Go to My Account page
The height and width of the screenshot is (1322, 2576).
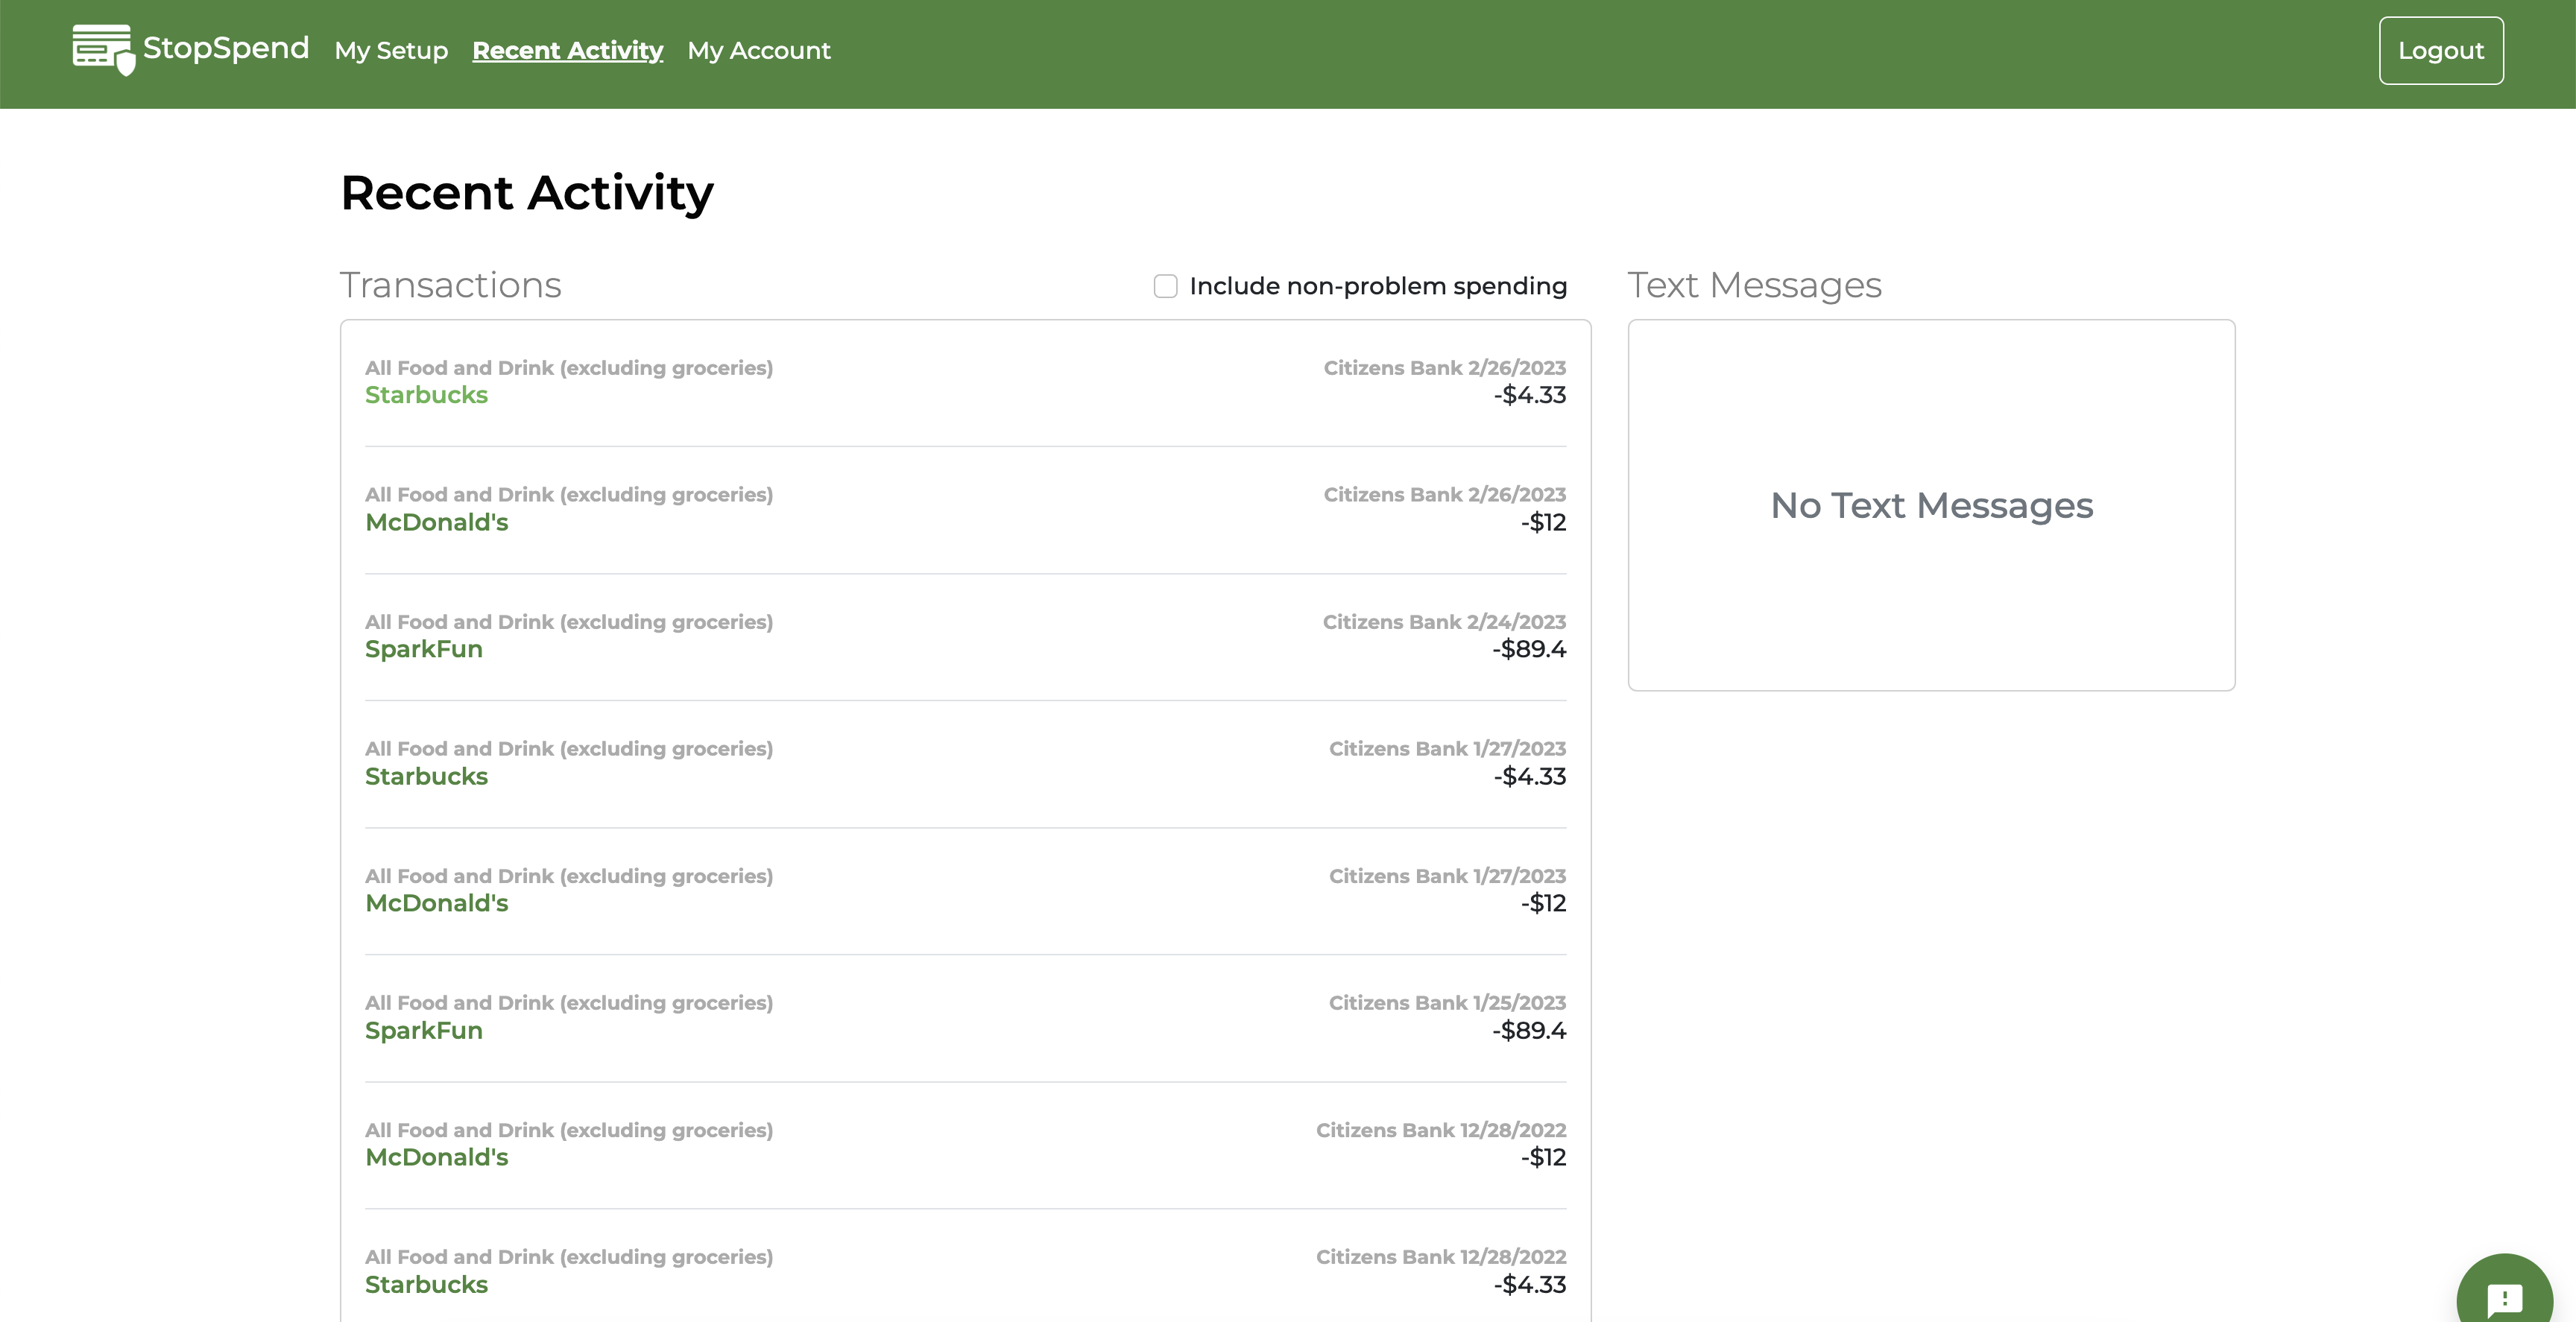click(x=758, y=50)
